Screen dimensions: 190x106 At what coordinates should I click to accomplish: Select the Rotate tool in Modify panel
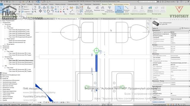48,11
